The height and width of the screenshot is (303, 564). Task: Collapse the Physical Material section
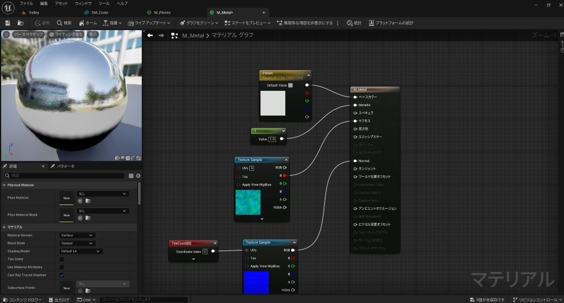[4, 185]
